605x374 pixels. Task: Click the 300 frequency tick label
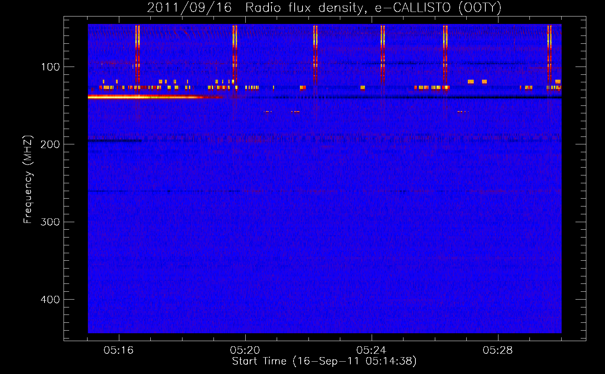50,222
